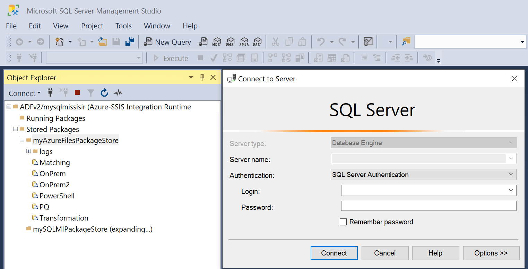Select the OnPrem2 stored package

(53, 185)
